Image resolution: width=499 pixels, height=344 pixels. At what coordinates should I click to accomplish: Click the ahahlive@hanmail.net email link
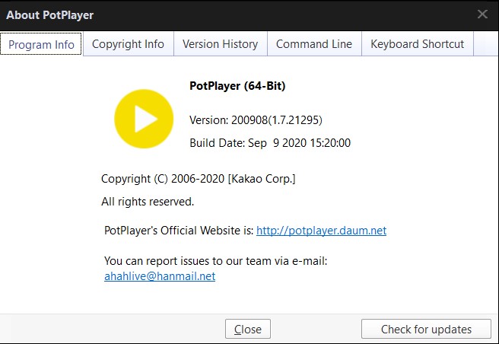[160, 276]
